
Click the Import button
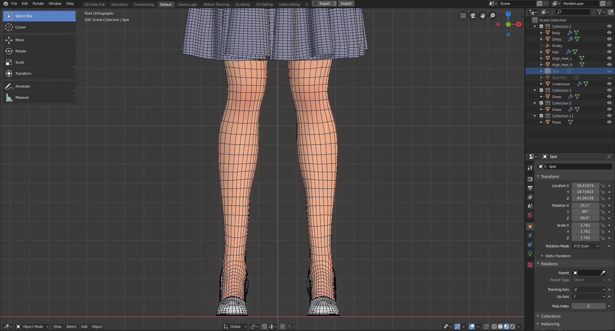[343, 4]
